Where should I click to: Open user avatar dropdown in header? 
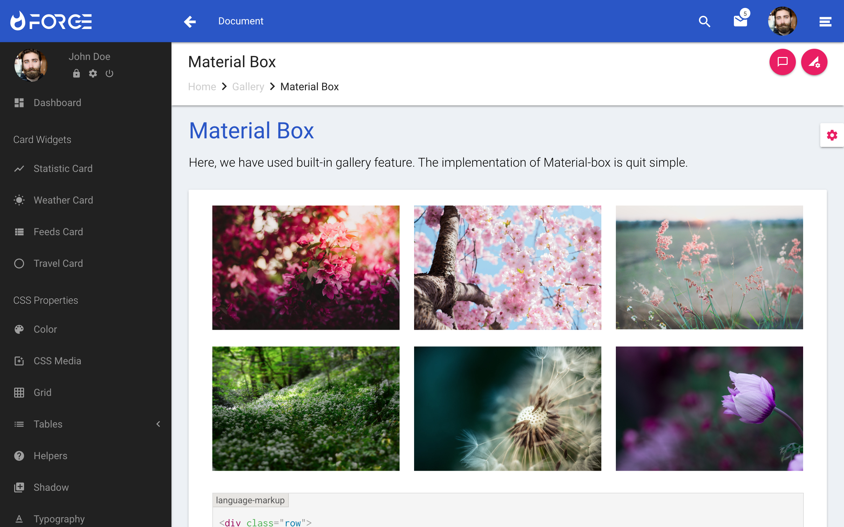click(782, 21)
